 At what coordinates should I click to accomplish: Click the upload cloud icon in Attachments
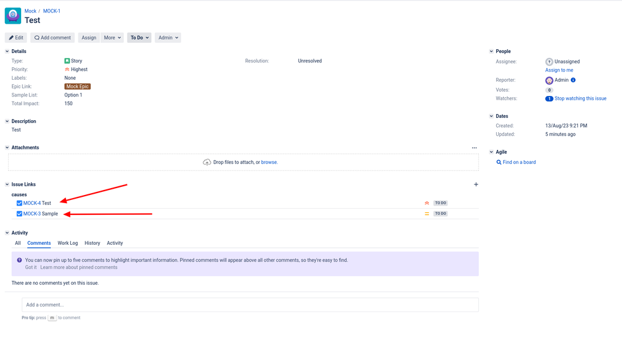[207, 163]
